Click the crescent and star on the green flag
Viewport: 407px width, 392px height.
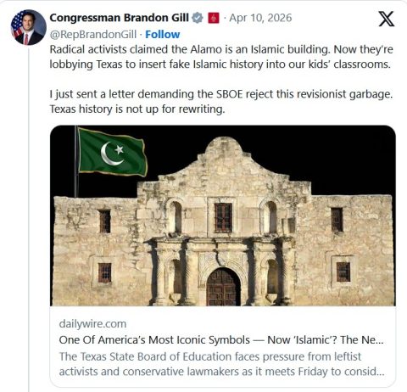point(112,154)
